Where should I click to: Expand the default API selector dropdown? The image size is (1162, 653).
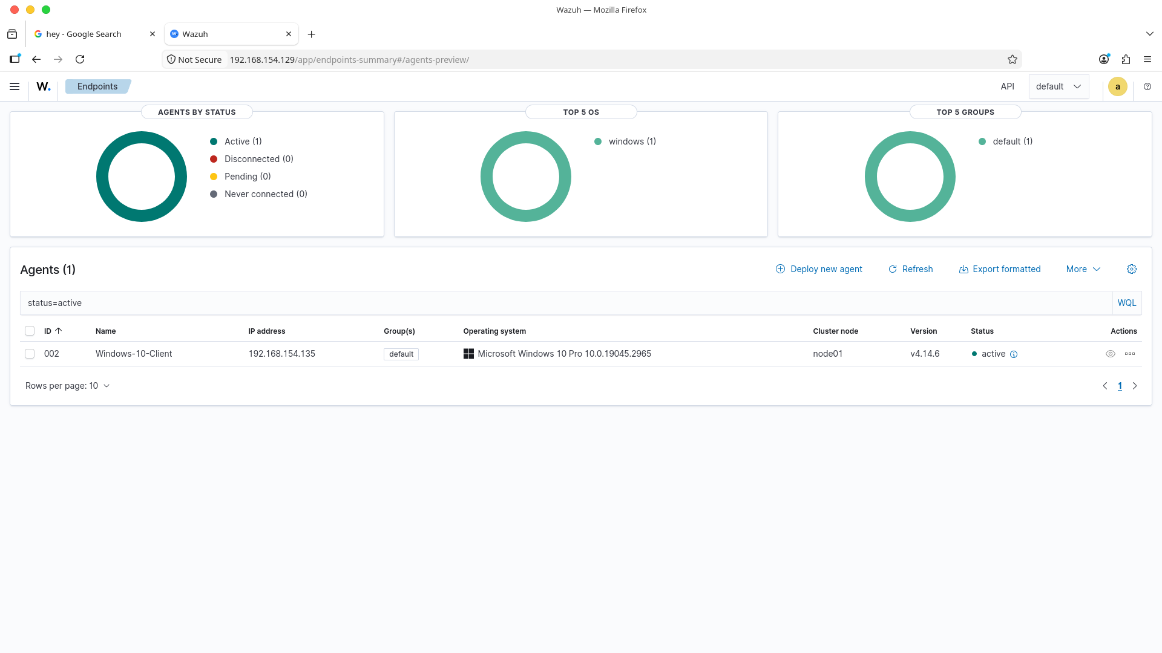pyautogui.click(x=1059, y=86)
